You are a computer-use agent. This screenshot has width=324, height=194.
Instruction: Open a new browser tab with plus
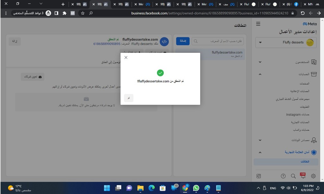tap(63, 4)
